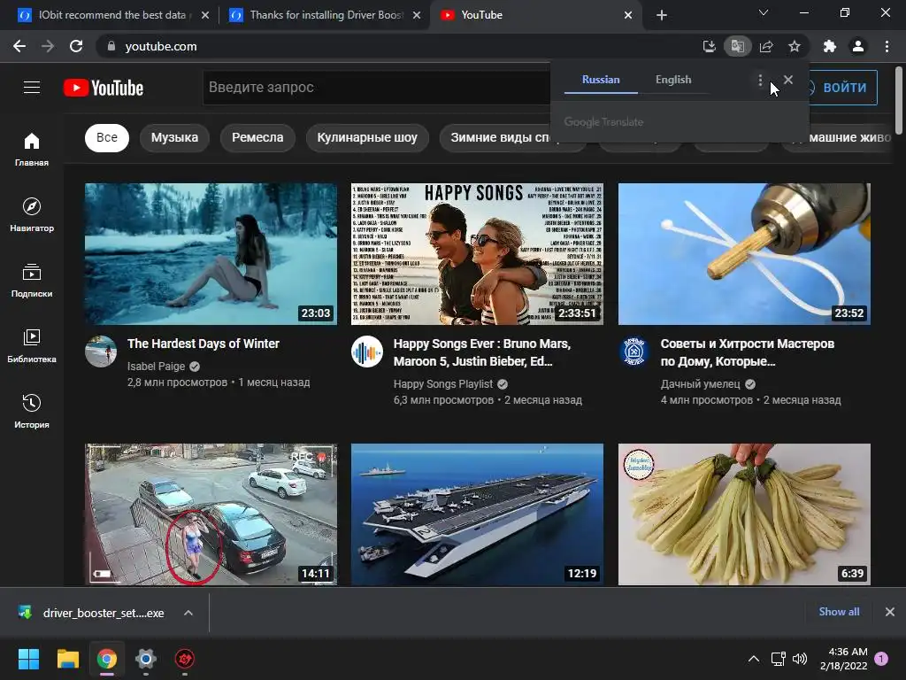Show hidden system tray icons
Image resolution: width=906 pixels, height=680 pixels.
[x=754, y=659]
